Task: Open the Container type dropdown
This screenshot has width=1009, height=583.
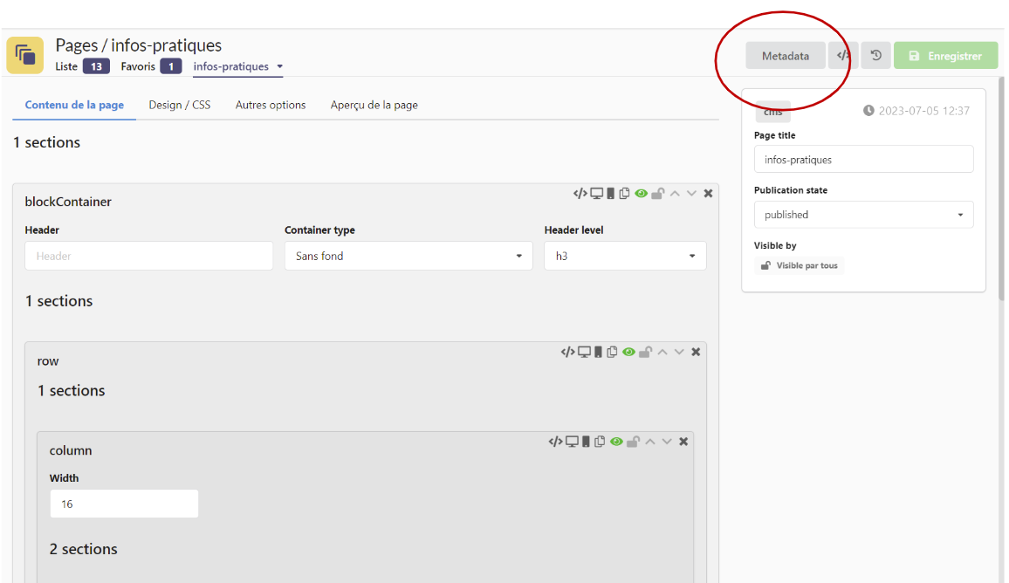Action: coord(408,257)
